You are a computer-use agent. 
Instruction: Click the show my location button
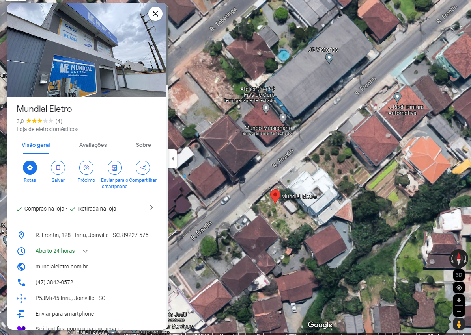pos(459,288)
